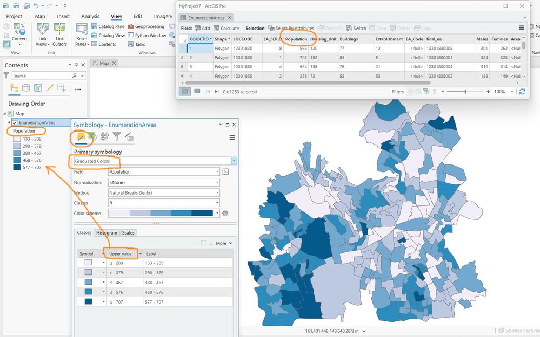This screenshot has height=337, width=540.
Task: Switch to the Scales tab
Action: click(x=128, y=233)
